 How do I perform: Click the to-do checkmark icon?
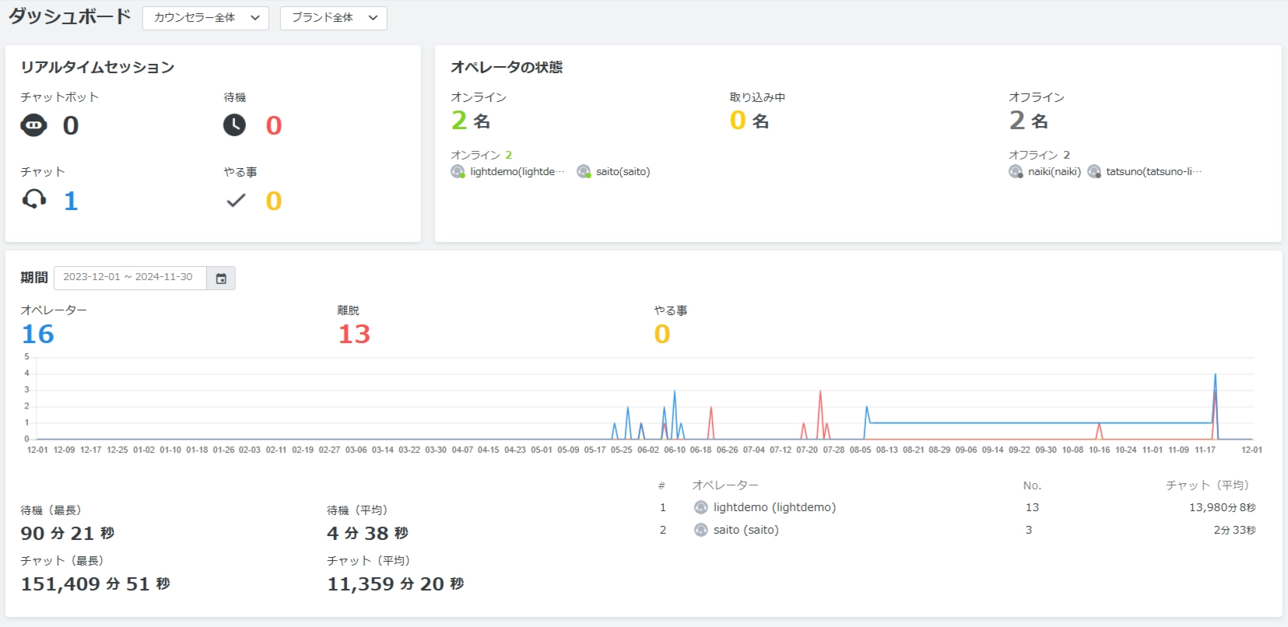click(x=236, y=201)
